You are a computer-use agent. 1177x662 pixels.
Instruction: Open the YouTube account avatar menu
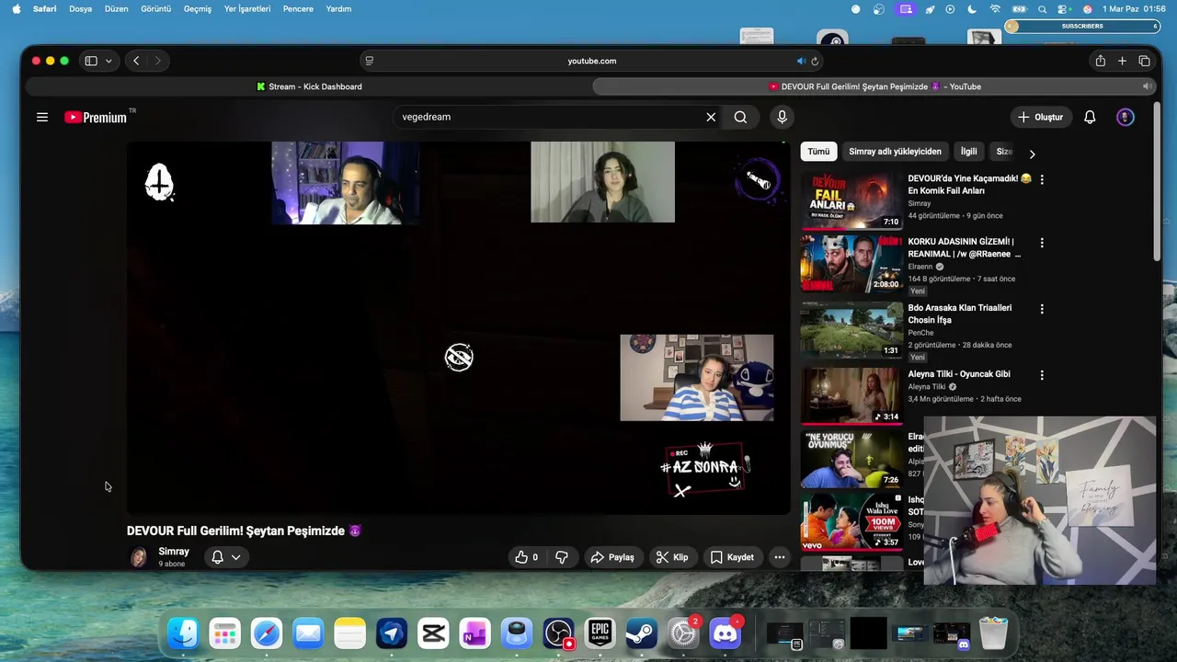coord(1126,117)
